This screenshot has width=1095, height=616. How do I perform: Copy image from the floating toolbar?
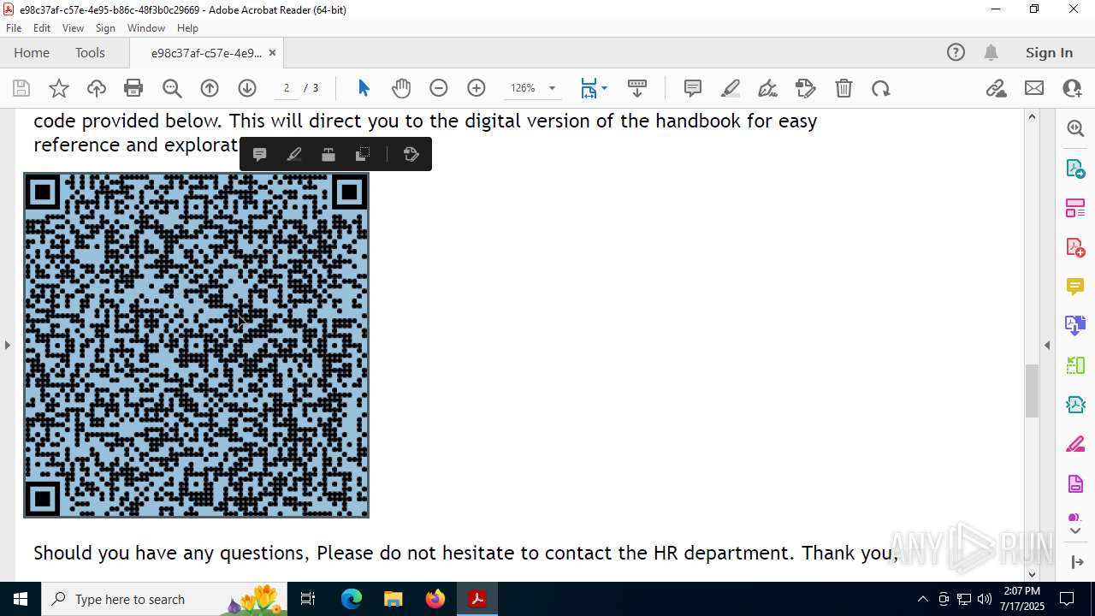pyautogui.click(x=362, y=154)
